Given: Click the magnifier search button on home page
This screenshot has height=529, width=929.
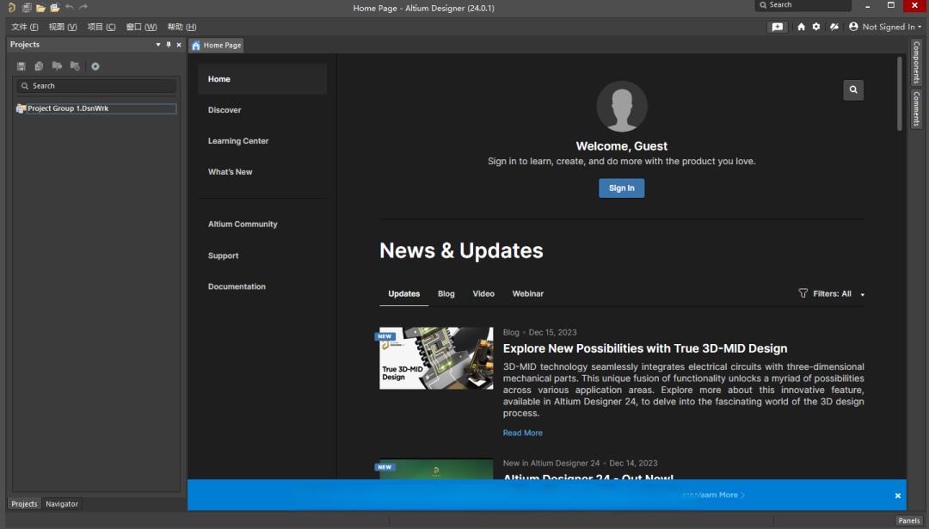Looking at the screenshot, I should pyautogui.click(x=853, y=90).
